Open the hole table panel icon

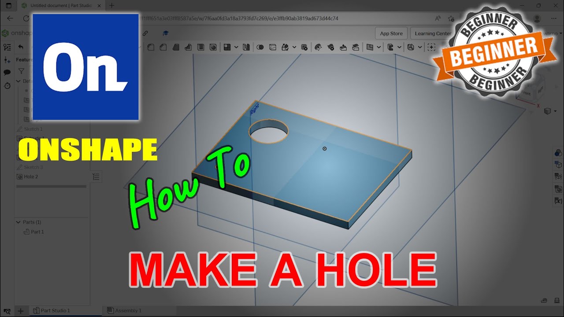(558, 189)
